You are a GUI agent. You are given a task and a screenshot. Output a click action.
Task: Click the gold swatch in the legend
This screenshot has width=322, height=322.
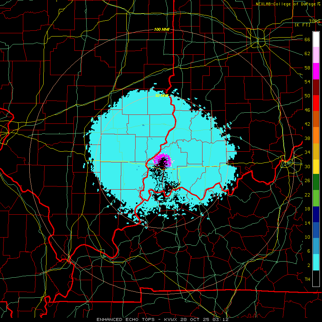[316, 151]
